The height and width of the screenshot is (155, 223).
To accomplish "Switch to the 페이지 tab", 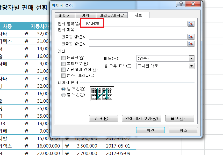I will [x=63, y=15].
